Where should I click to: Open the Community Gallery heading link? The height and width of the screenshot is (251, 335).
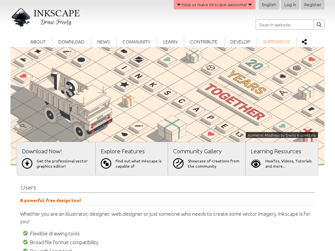[197, 151]
